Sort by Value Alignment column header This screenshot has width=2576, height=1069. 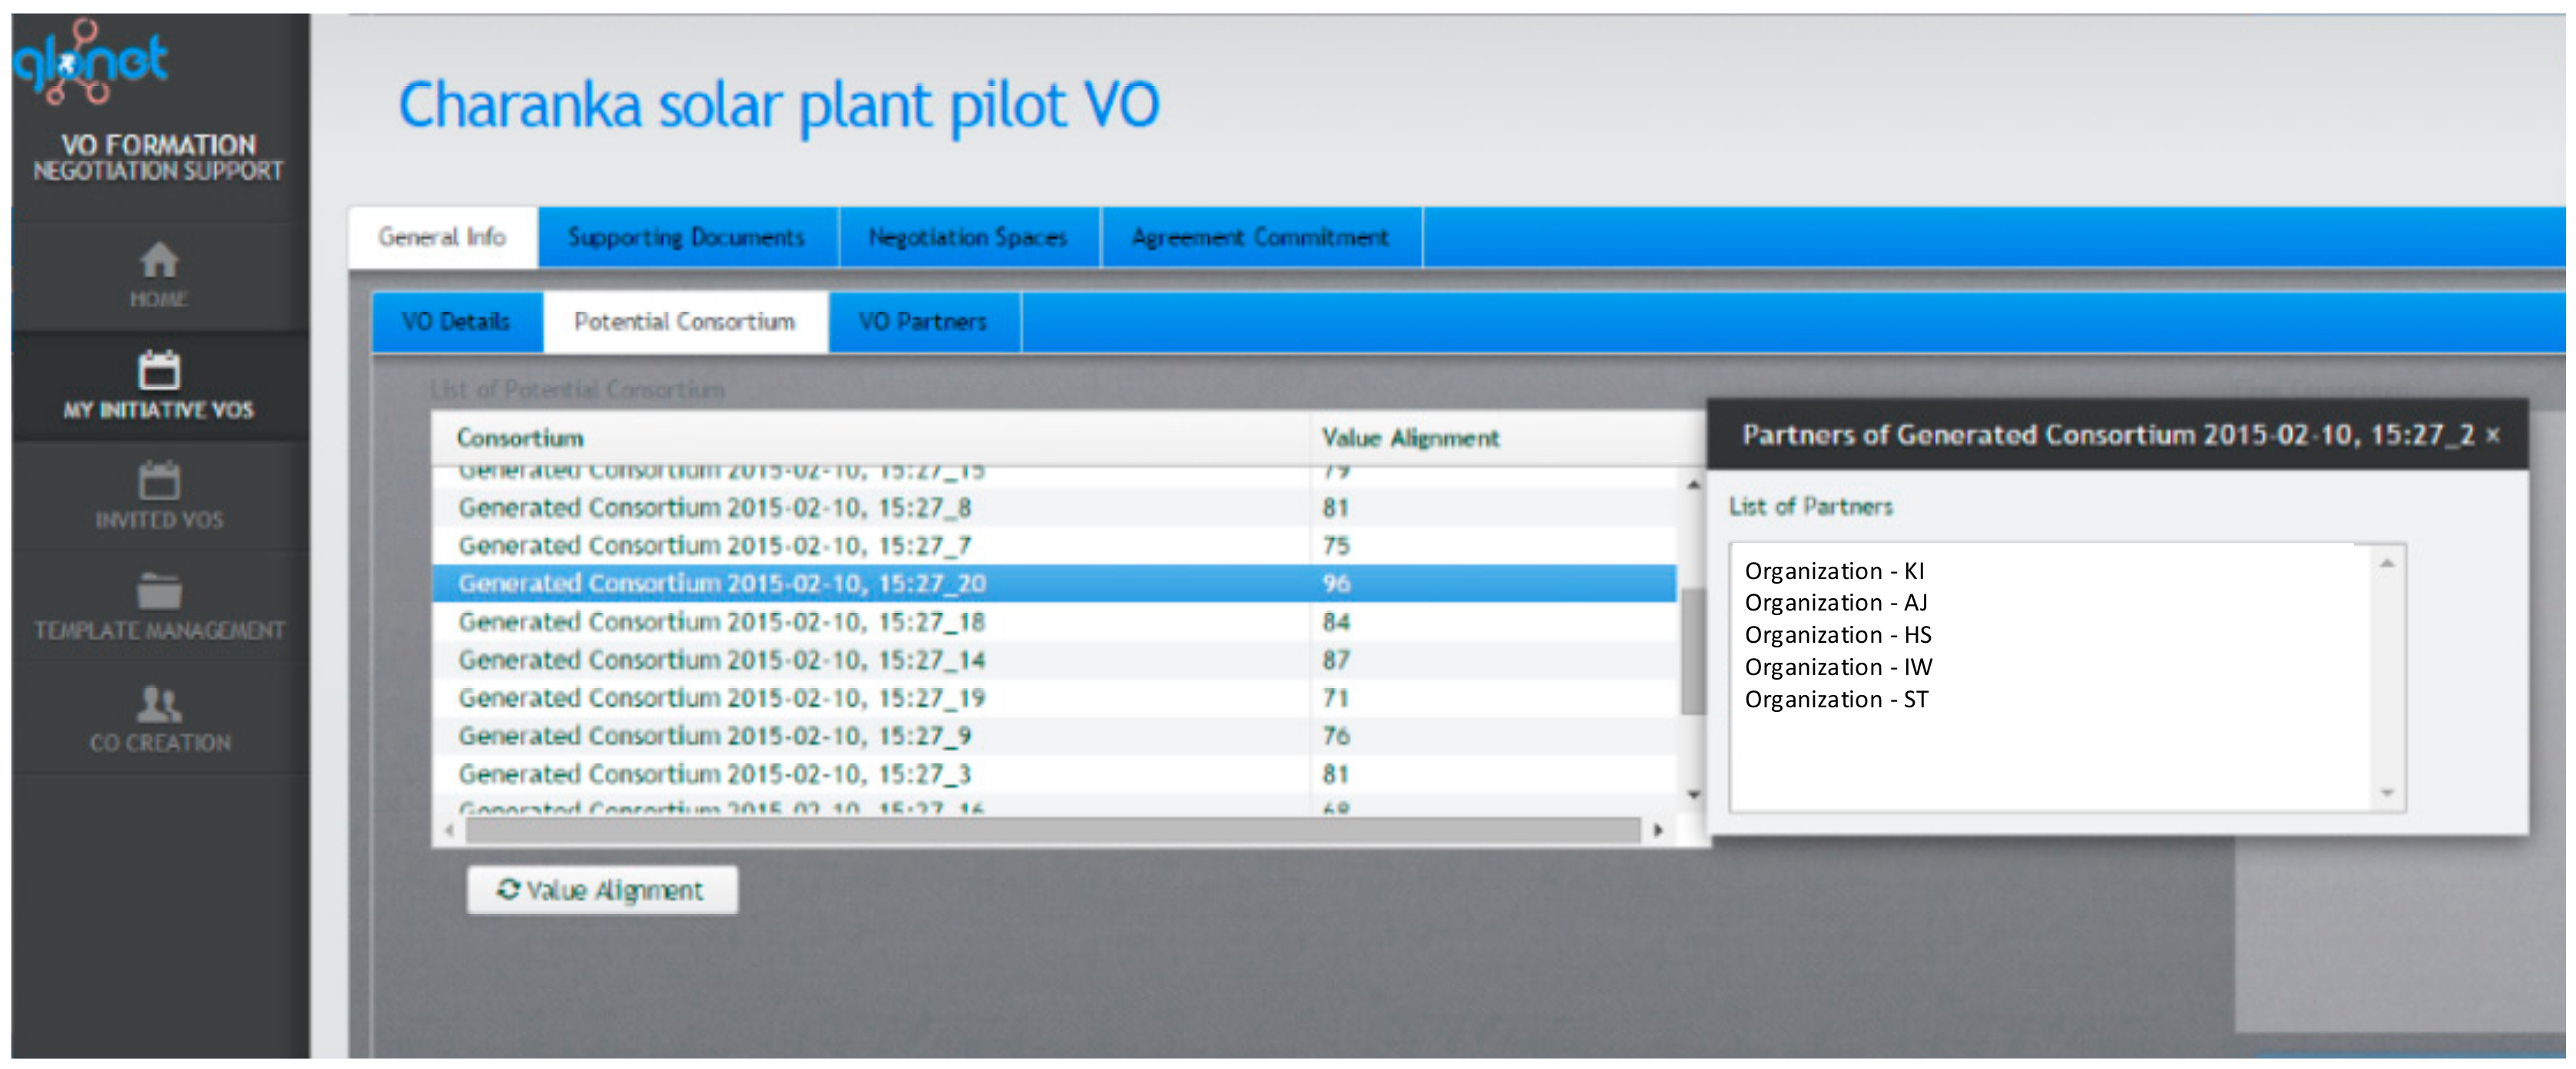click(1410, 438)
